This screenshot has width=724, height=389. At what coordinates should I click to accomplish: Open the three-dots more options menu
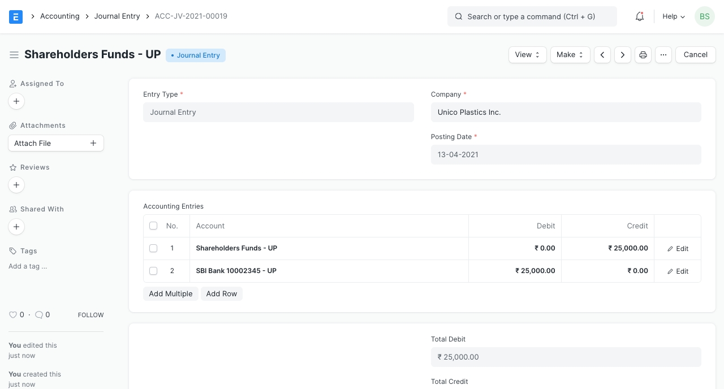[663, 55]
